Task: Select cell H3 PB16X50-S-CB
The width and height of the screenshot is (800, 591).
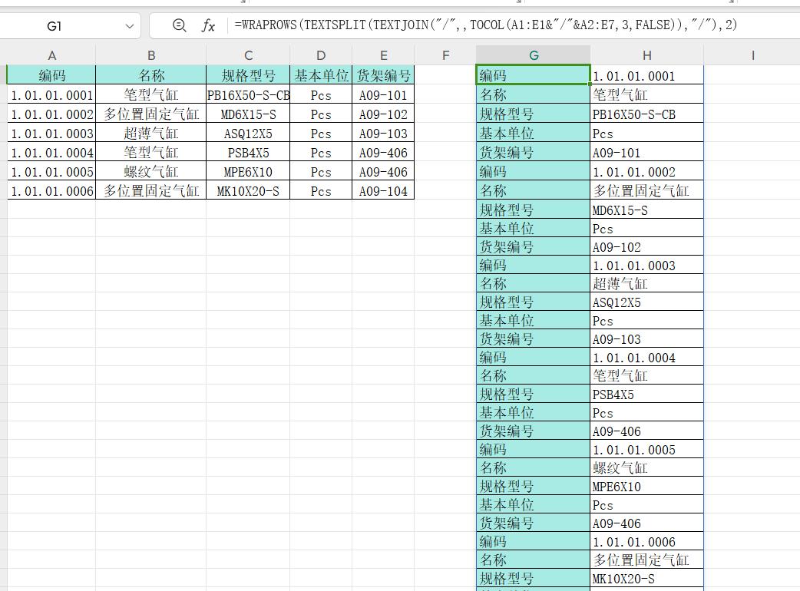Action: [x=647, y=114]
